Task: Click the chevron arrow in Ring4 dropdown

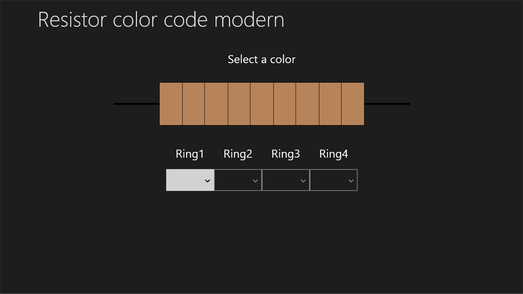Action: 351,181
